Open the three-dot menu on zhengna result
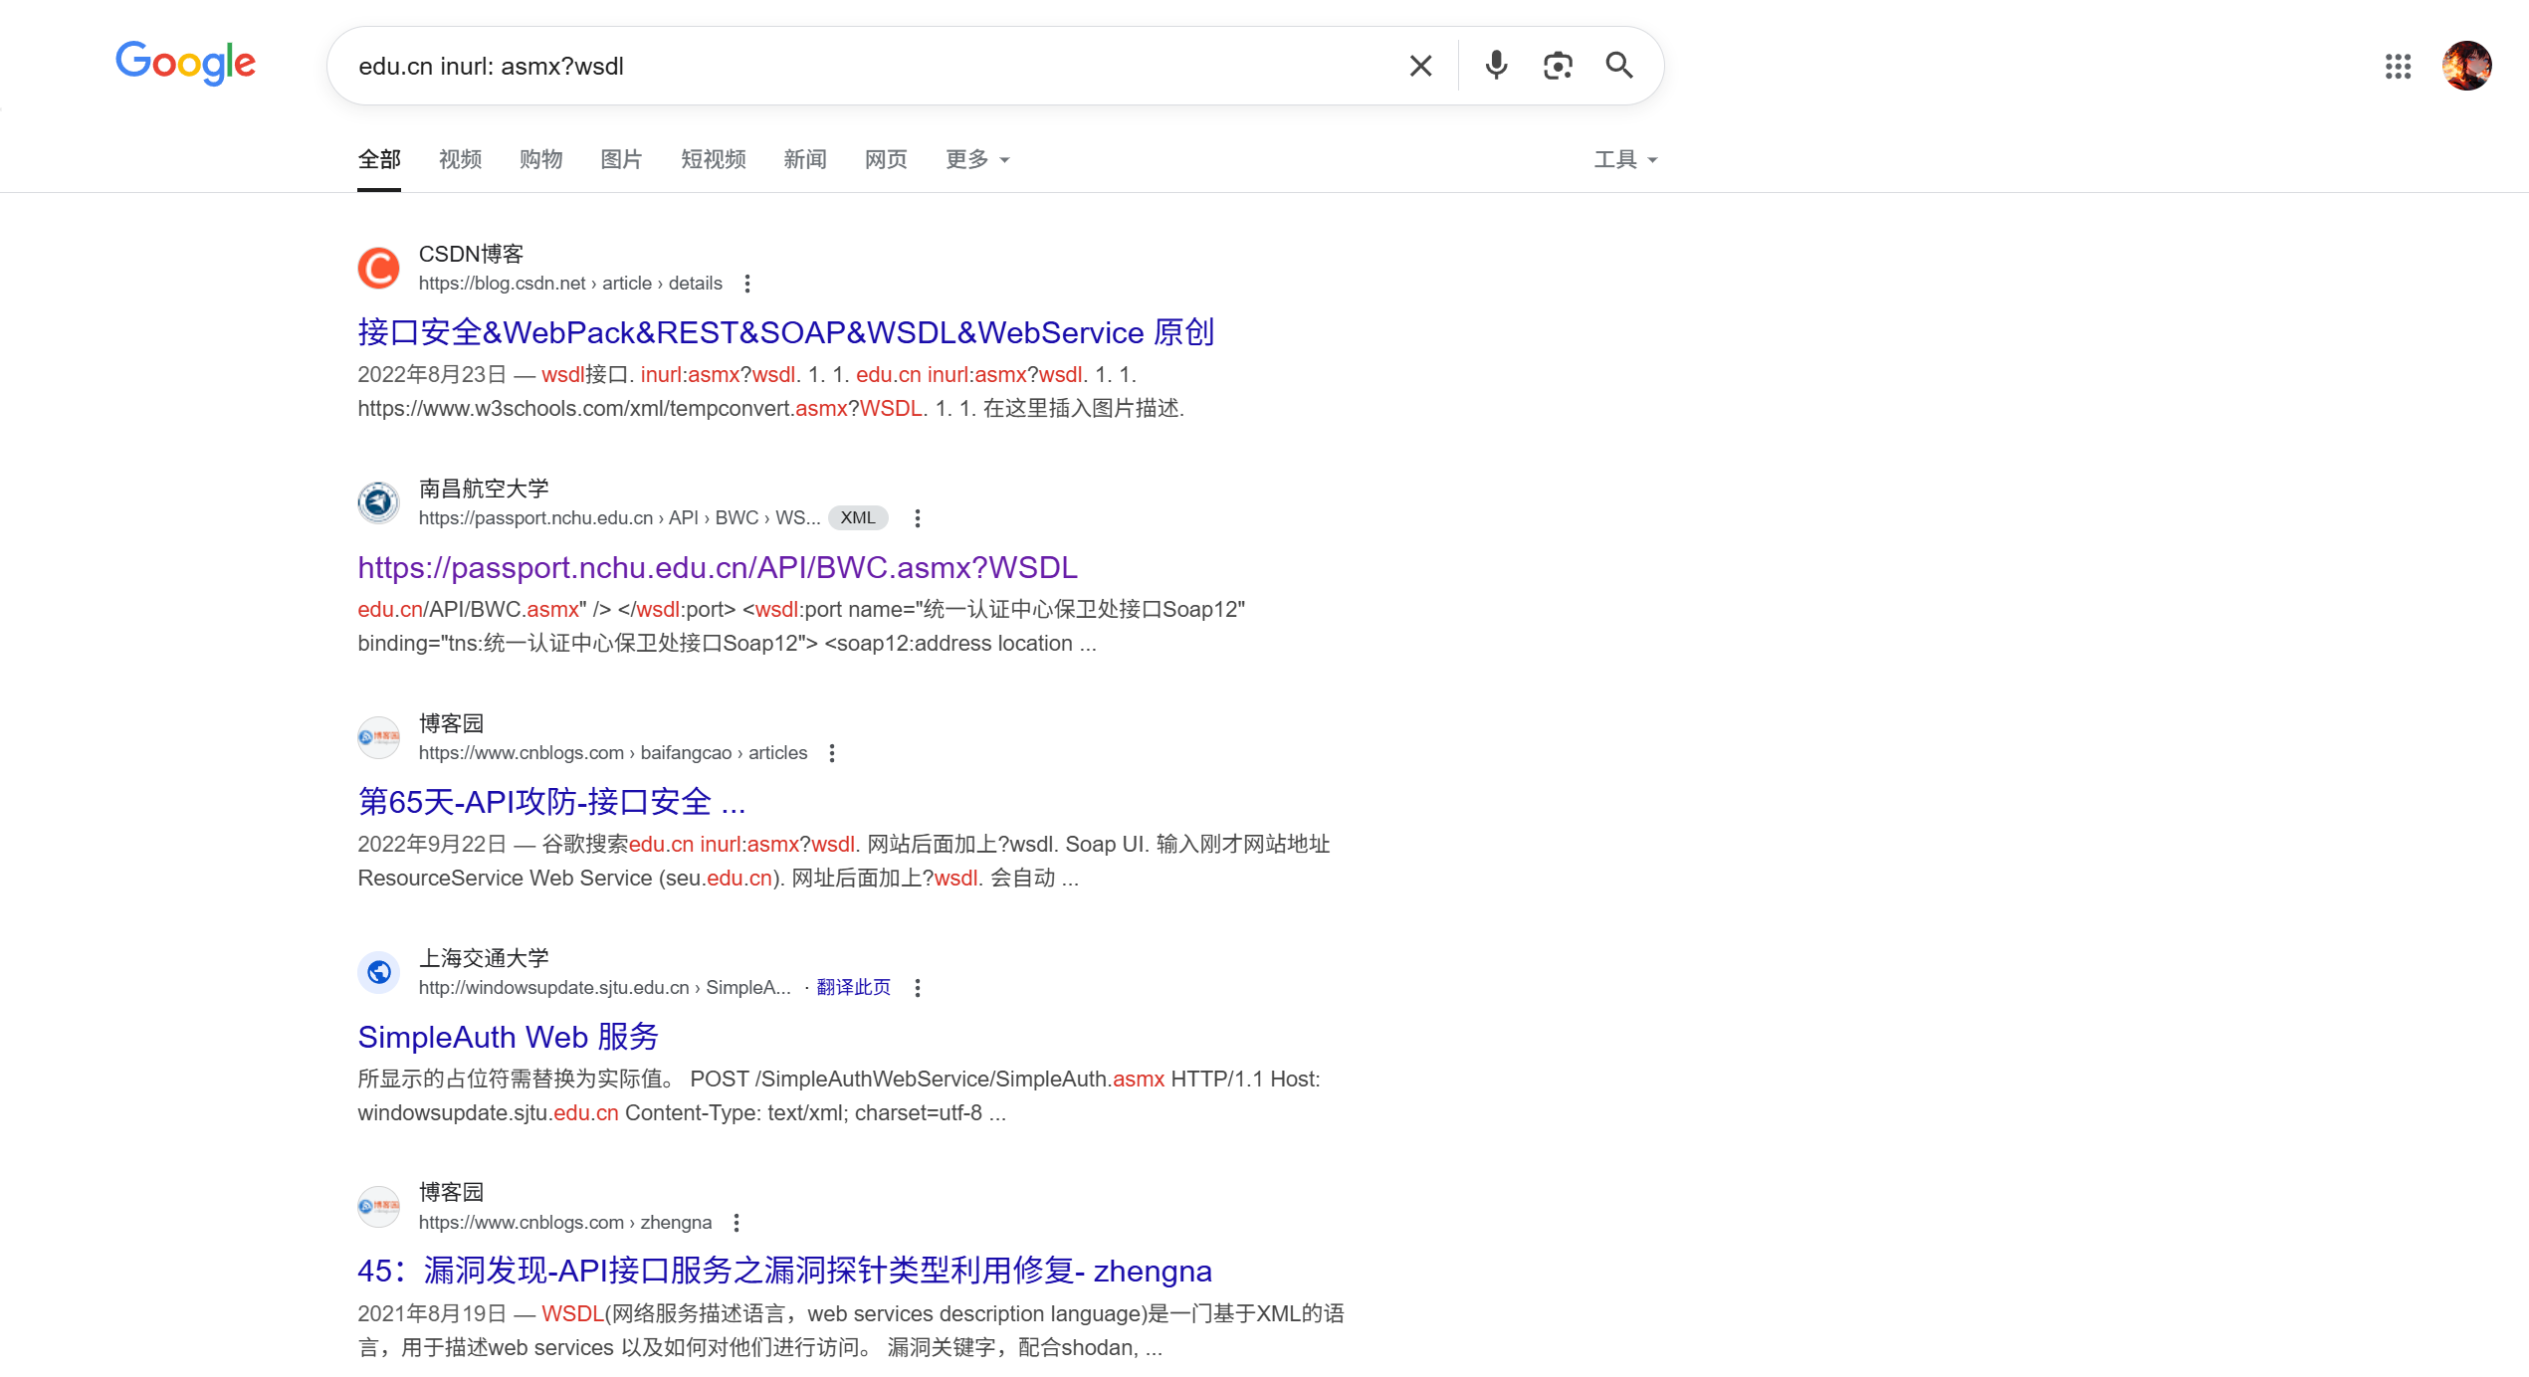 (737, 1222)
